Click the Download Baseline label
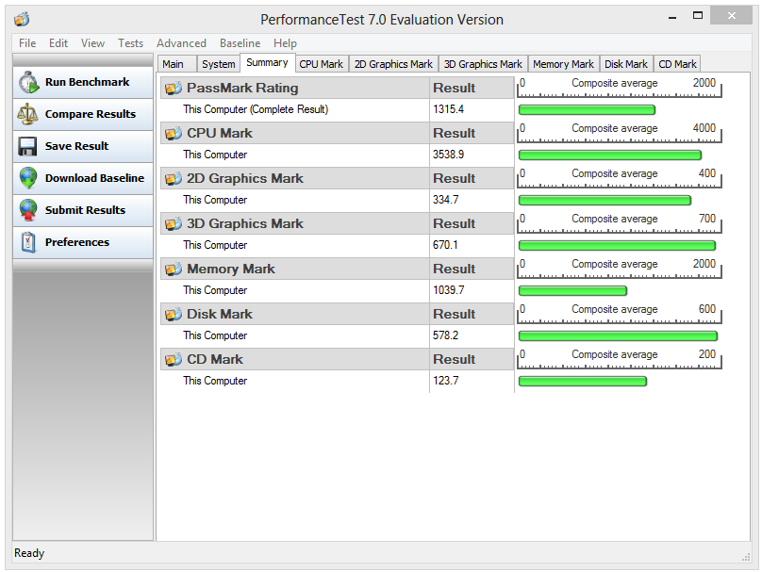The image size is (762, 572). [x=94, y=178]
